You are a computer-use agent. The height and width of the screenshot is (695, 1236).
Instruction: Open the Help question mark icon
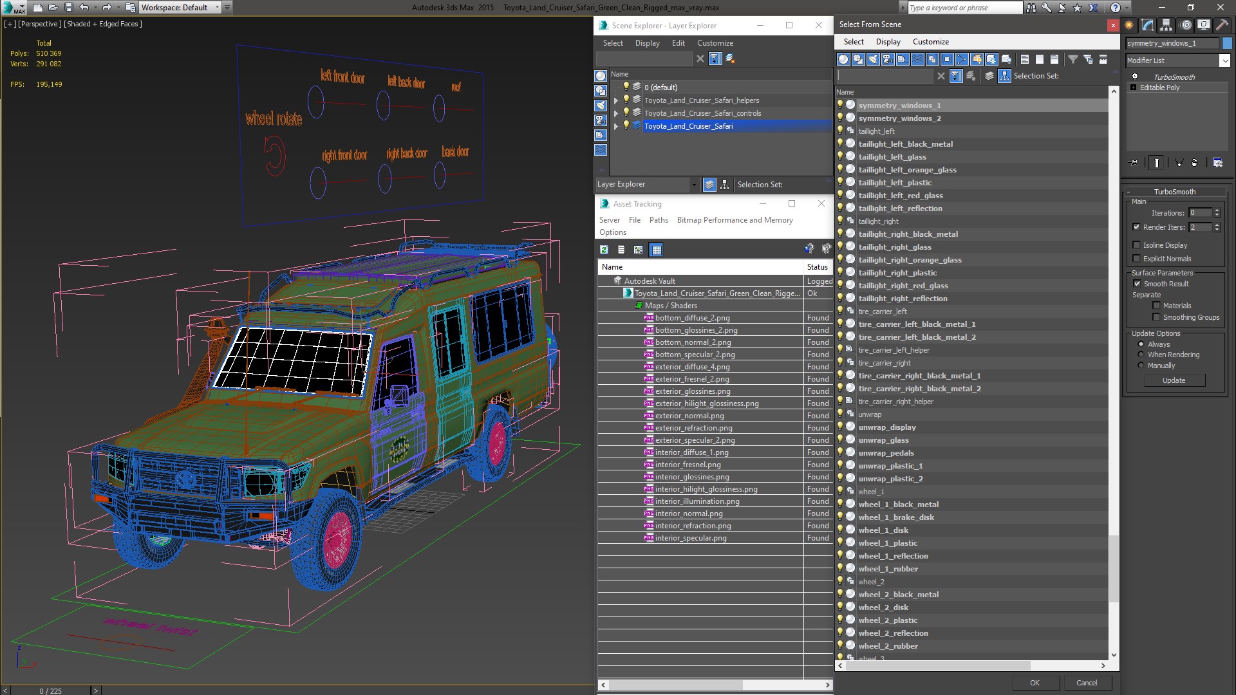[x=1116, y=8]
